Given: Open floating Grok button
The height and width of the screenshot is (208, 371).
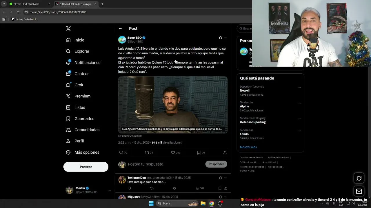Looking at the screenshot, I should coord(359,178).
